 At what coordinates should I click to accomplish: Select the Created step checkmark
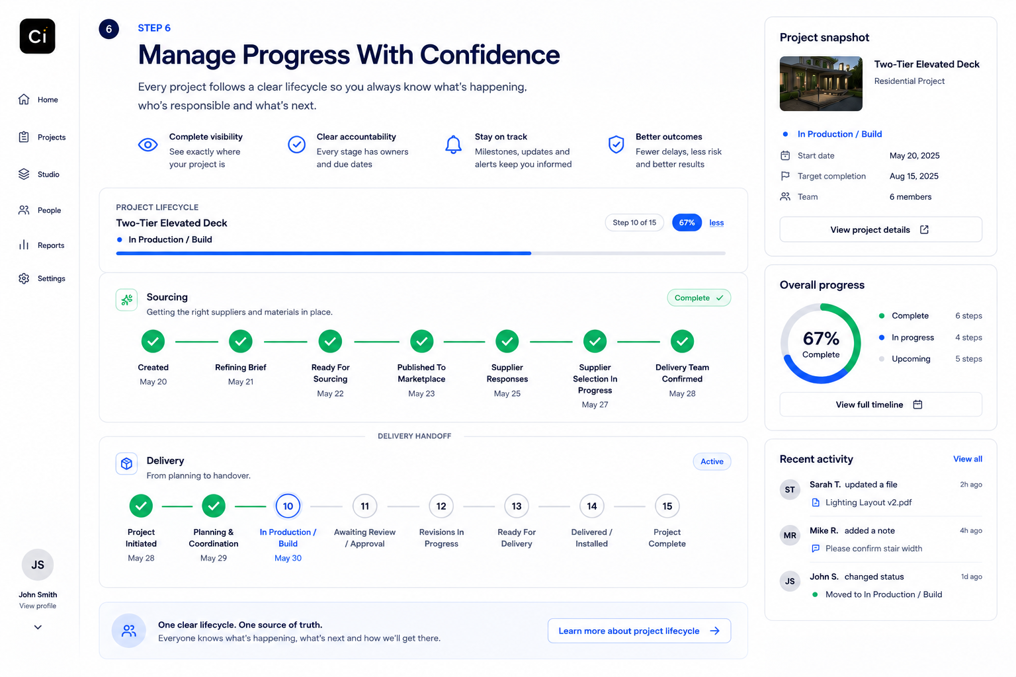tap(153, 341)
